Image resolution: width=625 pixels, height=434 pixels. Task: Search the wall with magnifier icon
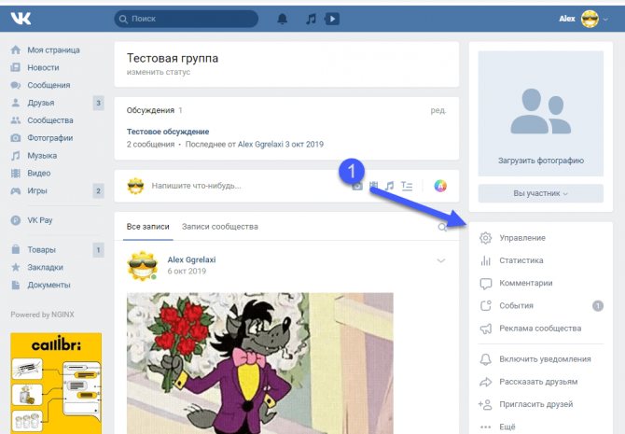coord(442,228)
